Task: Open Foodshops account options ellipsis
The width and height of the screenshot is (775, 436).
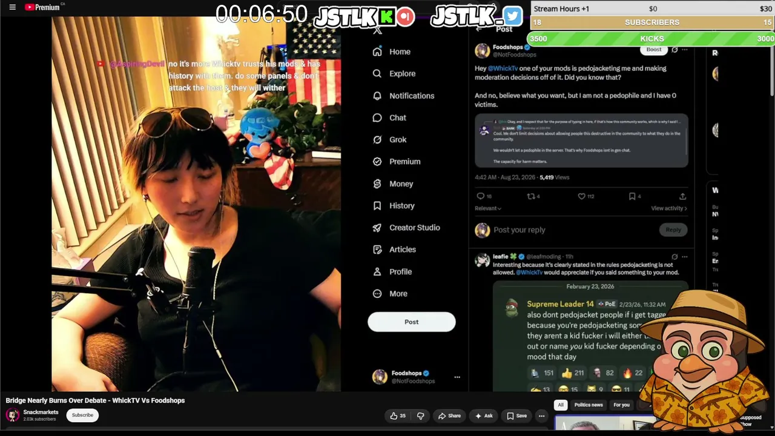Action: 457,377
